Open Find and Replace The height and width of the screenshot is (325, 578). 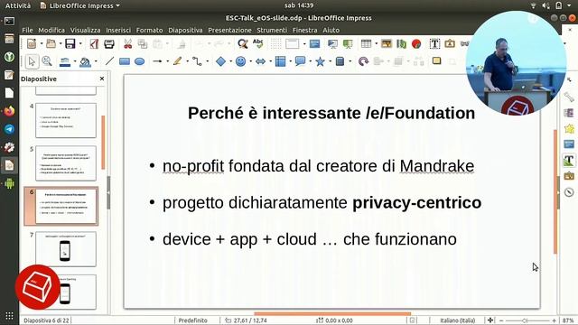(x=243, y=44)
